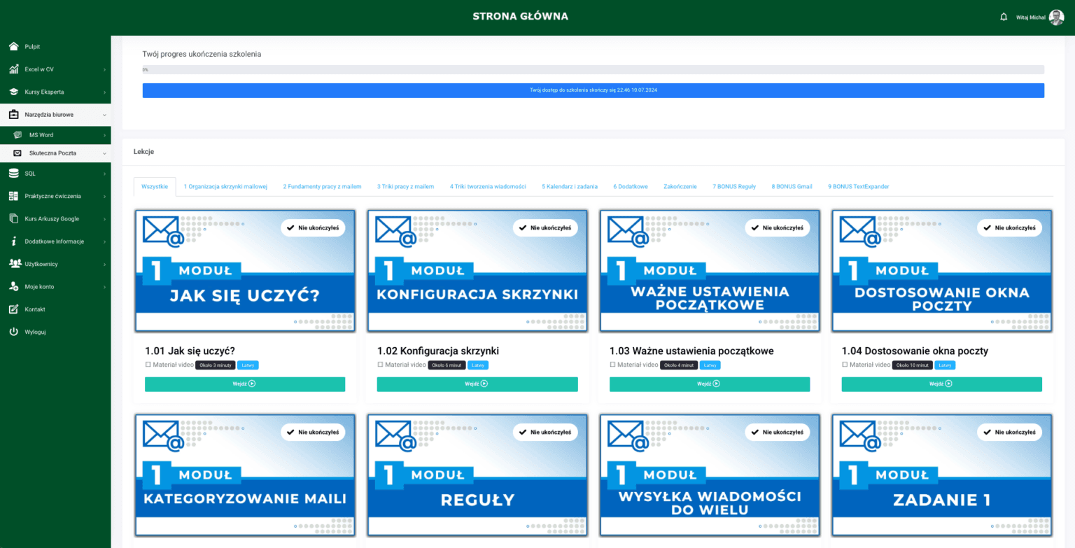Toggle completion badge on Kategoryzowanie maili card
This screenshot has height=548, width=1075.
(313, 432)
